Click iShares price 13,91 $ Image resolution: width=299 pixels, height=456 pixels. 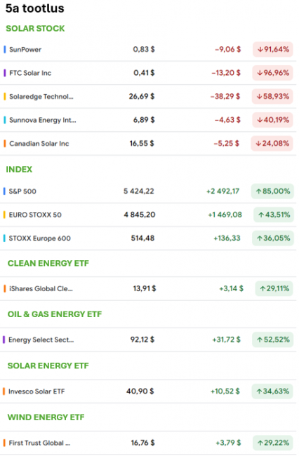pos(145,289)
